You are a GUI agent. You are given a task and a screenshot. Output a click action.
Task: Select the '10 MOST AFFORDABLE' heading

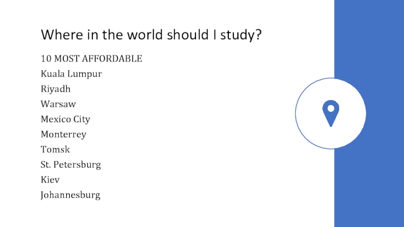(x=91, y=59)
